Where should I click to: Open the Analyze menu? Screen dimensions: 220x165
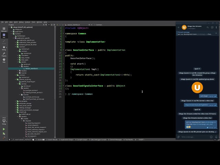27,22
